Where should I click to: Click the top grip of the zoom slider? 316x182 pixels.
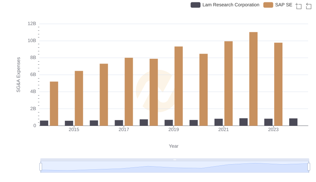[x=175, y=159]
